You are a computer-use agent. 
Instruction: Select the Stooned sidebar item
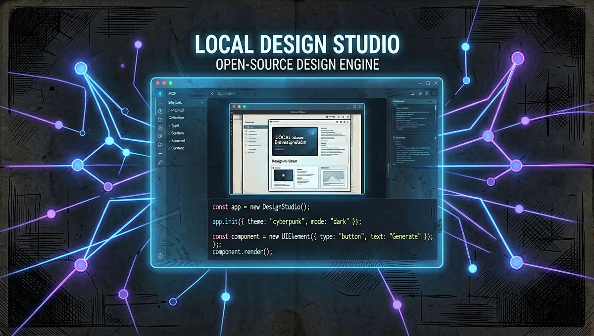(178, 140)
